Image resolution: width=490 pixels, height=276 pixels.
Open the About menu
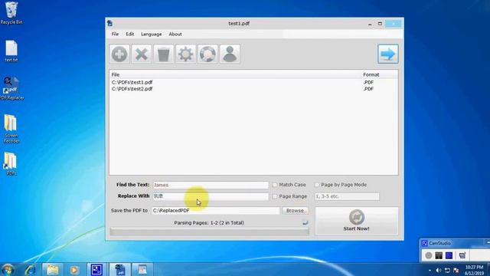(x=175, y=34)
